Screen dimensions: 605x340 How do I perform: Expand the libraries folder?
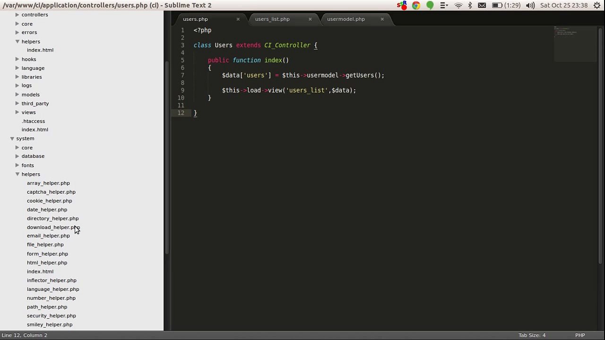pyautogui.click(x=17, y=77)
